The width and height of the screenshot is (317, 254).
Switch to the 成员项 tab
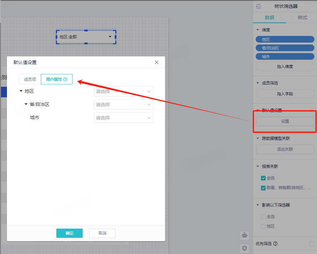point(30,79)
